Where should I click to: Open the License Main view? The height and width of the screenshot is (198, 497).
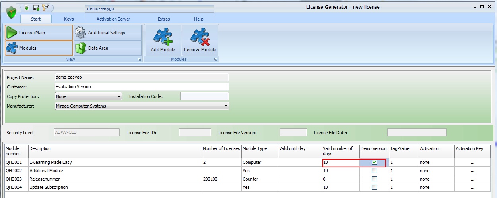[x=39, y=33]
